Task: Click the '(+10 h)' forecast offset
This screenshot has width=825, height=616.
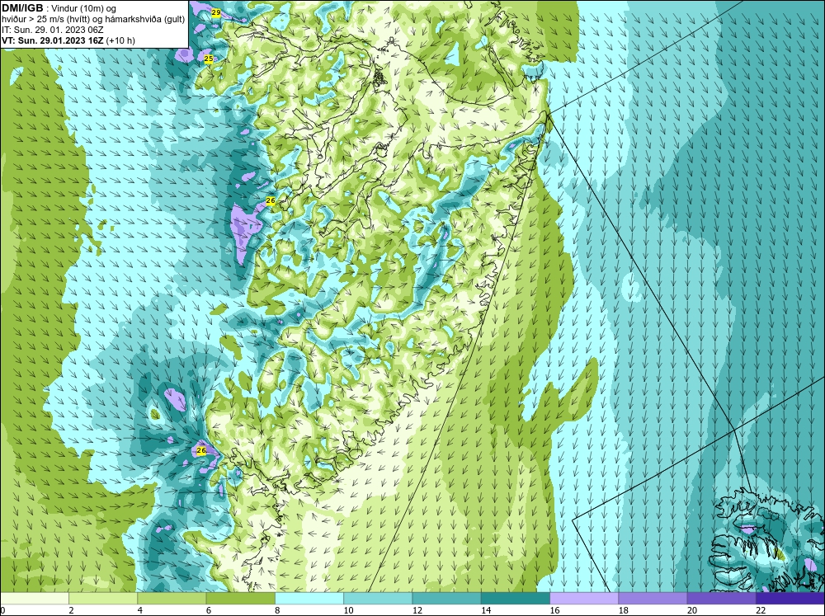Action: click(x=120, y=40)
